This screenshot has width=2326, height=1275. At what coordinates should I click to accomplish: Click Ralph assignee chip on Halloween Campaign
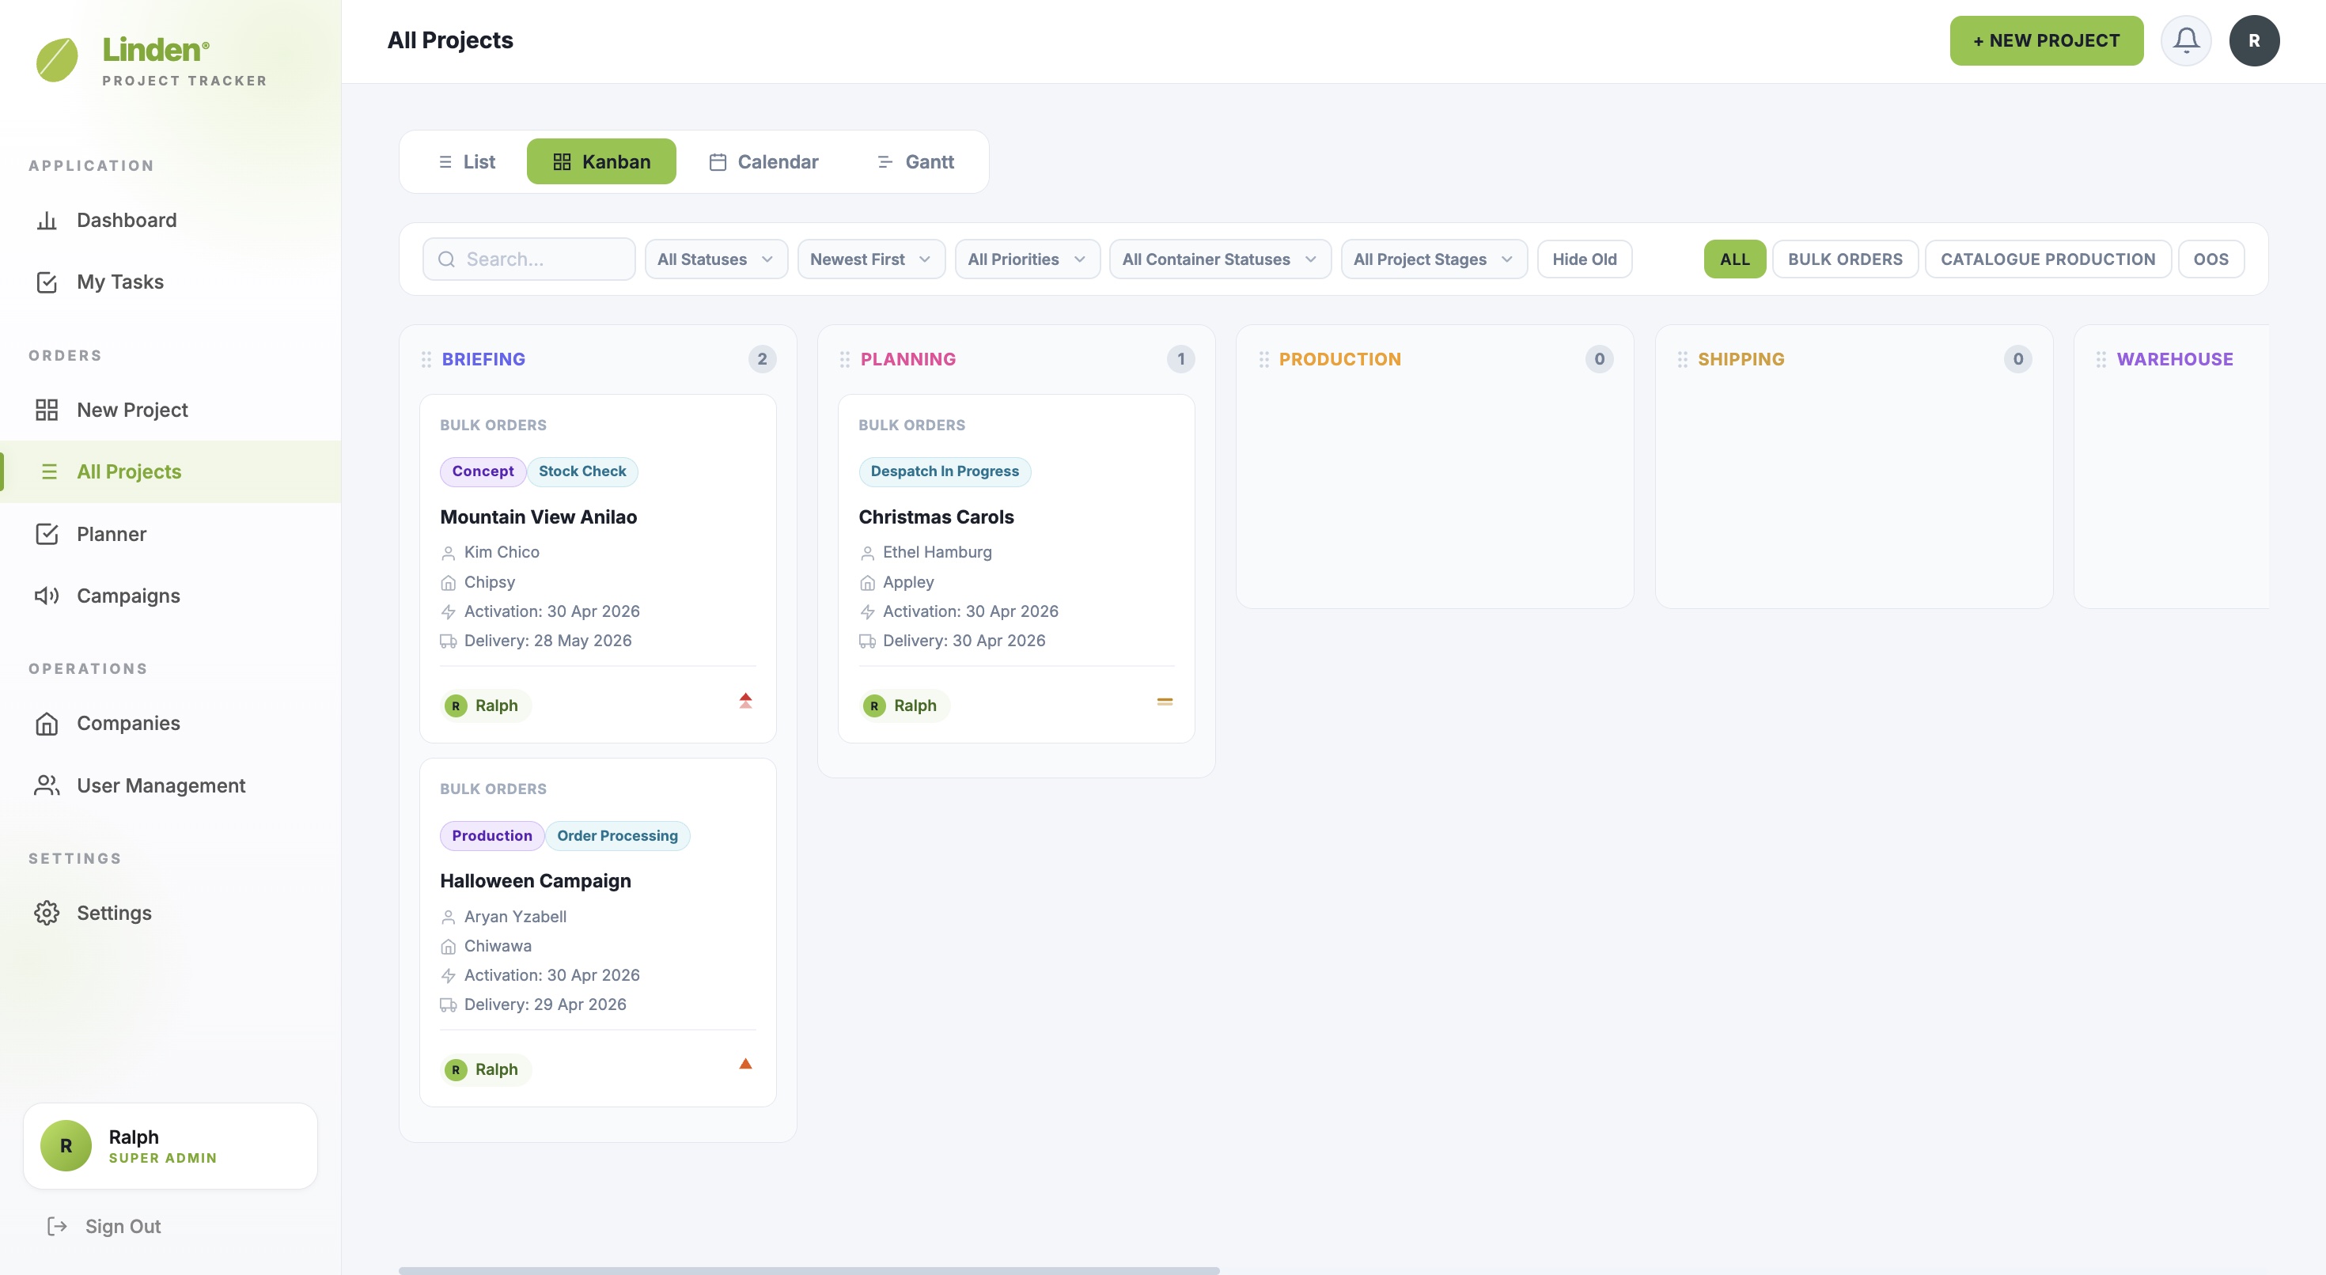point(485,1070)
